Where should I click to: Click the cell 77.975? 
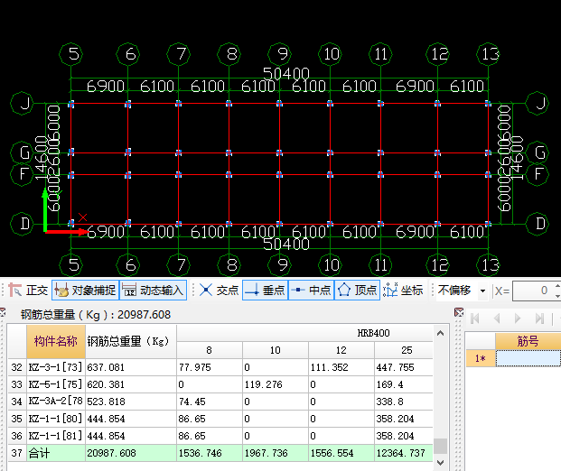[x=210, y=367]
